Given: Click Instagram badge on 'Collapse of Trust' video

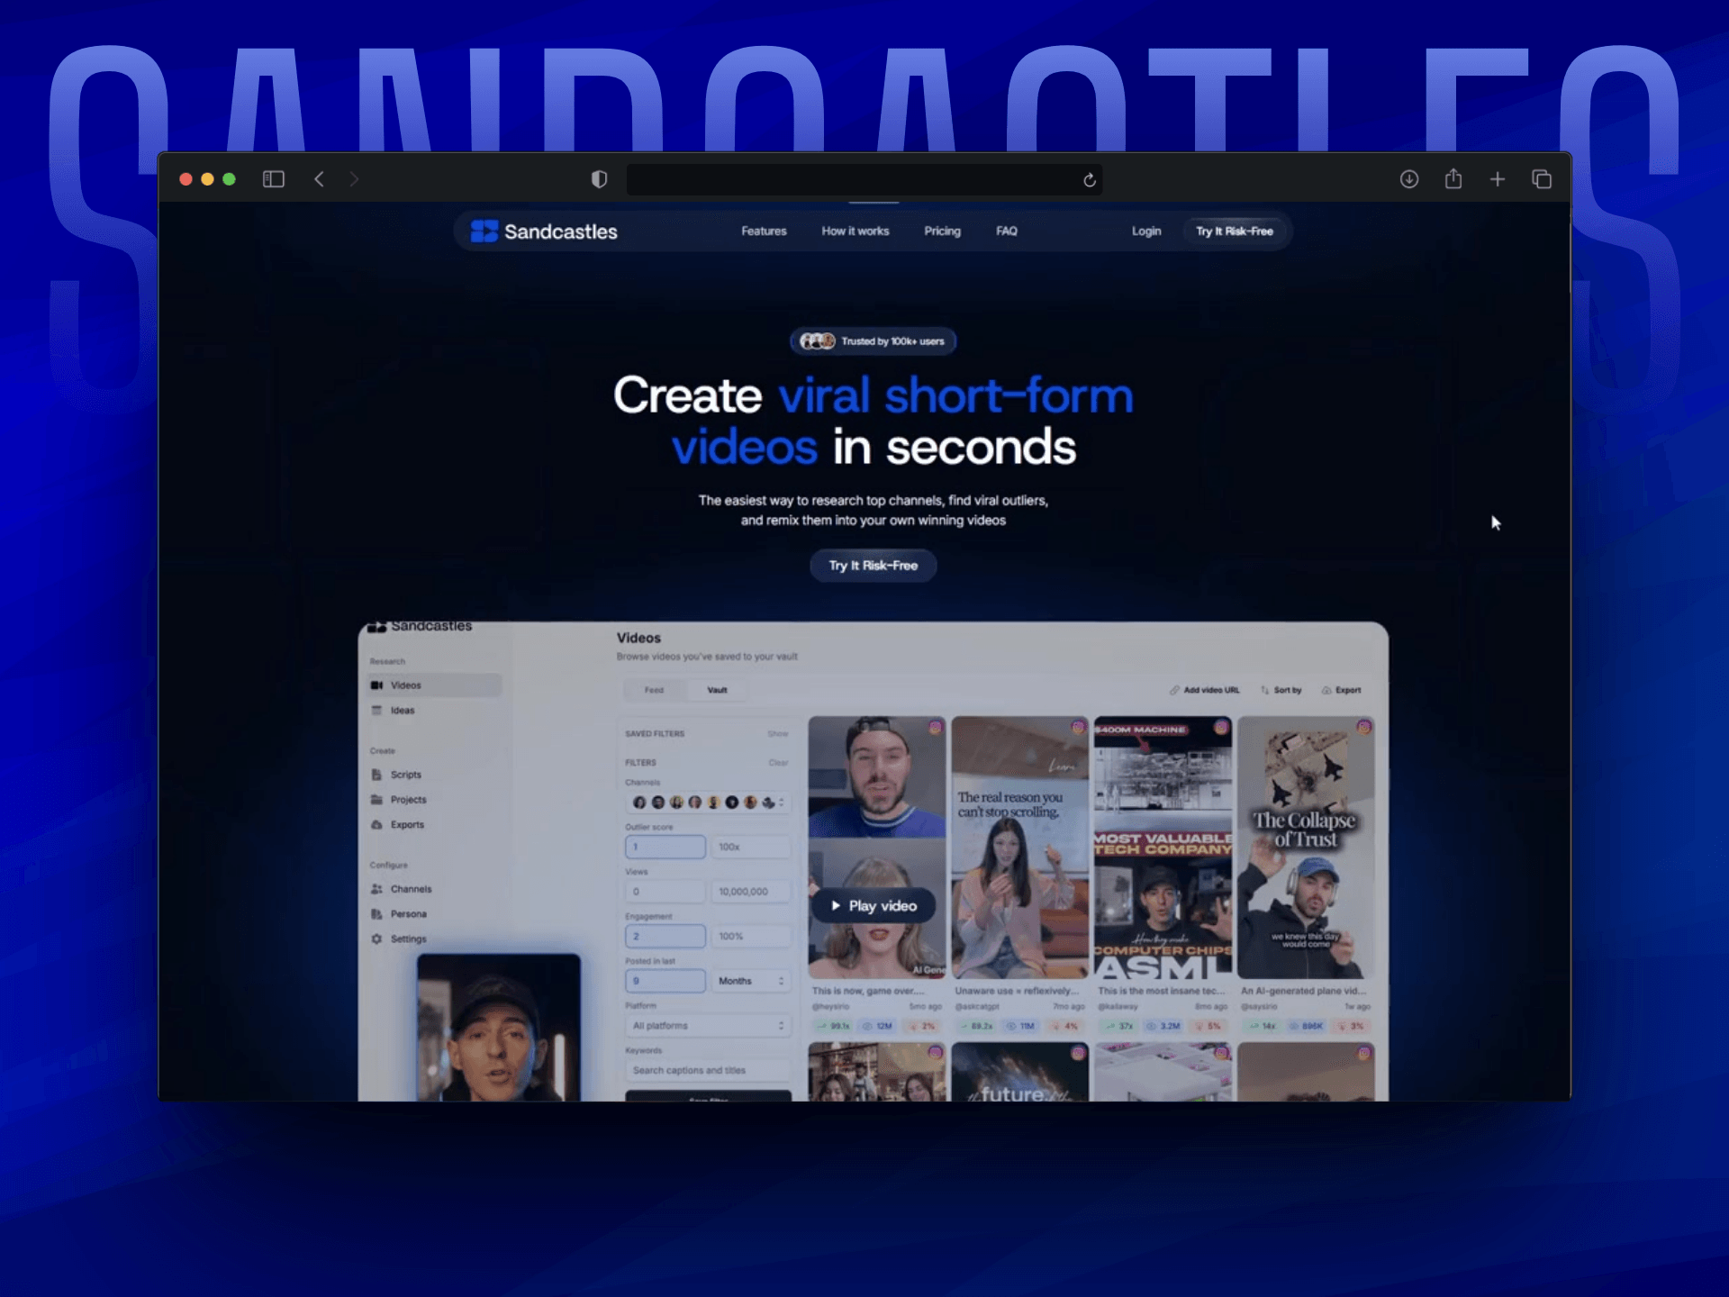Looking at the screenshot, I should point(1364,727).
